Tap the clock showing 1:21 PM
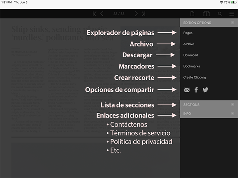This screenshot has height=178, width=238. 6,2
